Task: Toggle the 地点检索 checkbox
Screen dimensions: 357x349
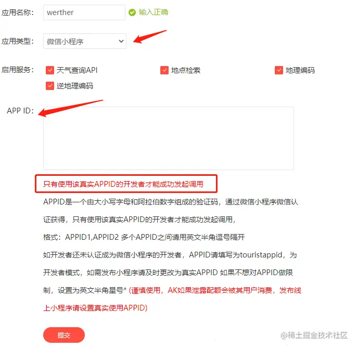Action: (x=164, y=70)
